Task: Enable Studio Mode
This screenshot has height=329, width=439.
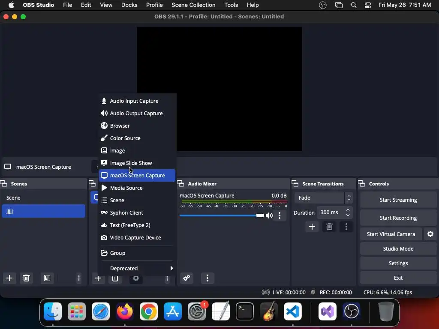Action: [x=398, y=249]
